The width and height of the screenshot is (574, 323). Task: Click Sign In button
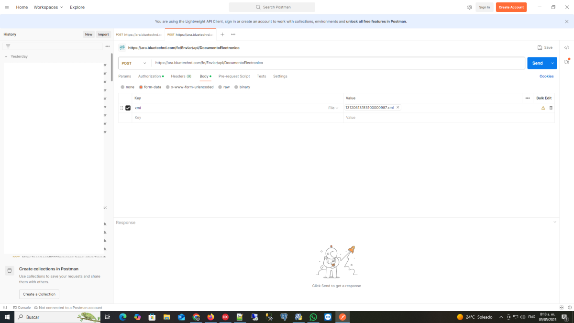485,7
